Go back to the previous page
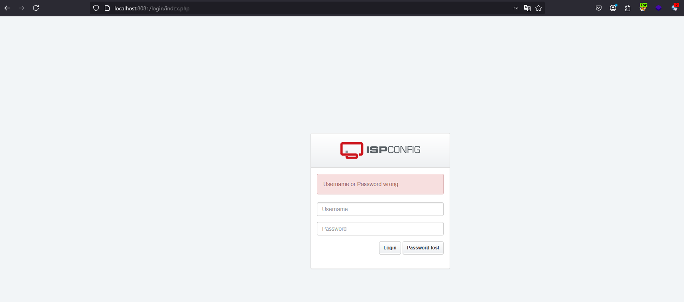684x302 pixels. click(x=7, y=8)
